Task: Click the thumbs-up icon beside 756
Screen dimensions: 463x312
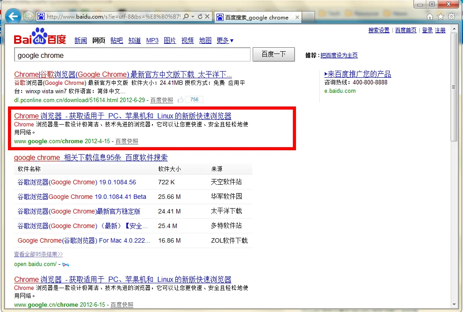Action: [x=180, y=100]
